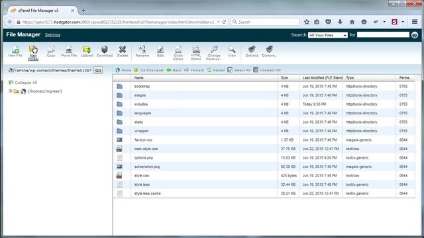Select the images folder
This screenshot has height=238, width=424.
(x=264, y=95)
